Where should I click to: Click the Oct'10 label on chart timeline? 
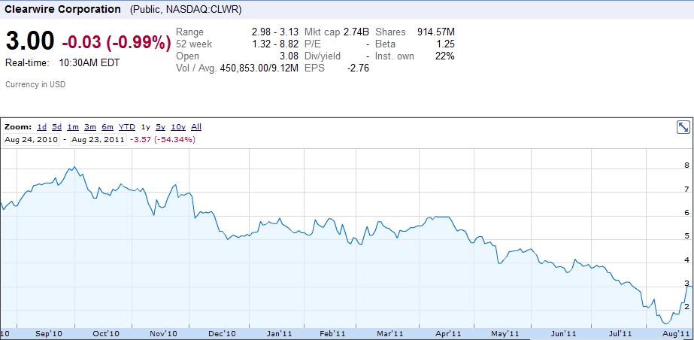(x=107, y=333)
